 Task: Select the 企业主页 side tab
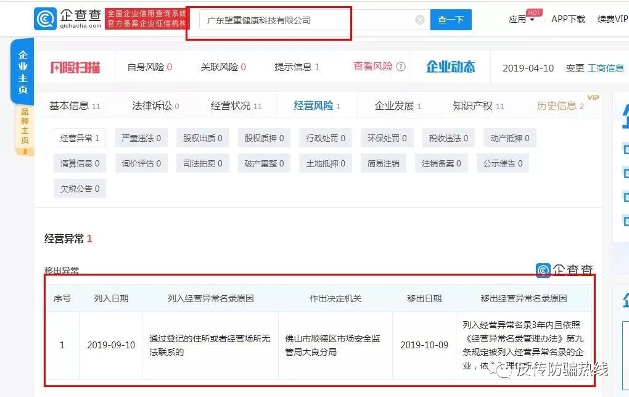[x=22, y=72]
